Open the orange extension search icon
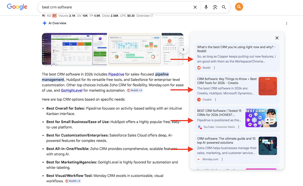 click(239, 7)
